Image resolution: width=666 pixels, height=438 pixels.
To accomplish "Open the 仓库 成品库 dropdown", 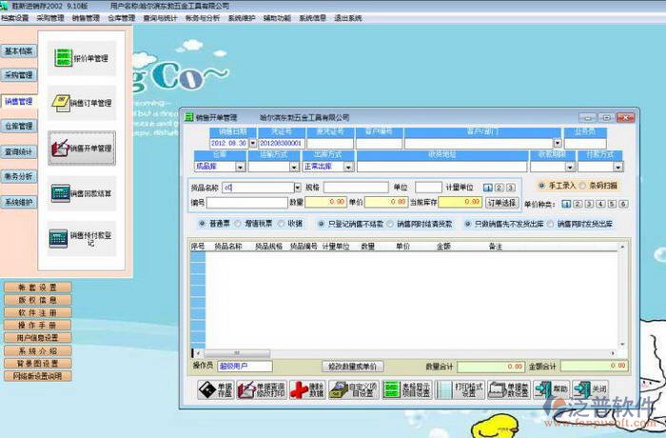I will click(x=240, y=167).
